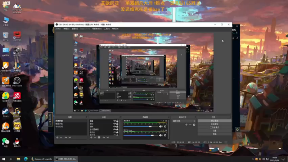
Task: Click the 退出 exit button in controls
Action: (215, 134)
